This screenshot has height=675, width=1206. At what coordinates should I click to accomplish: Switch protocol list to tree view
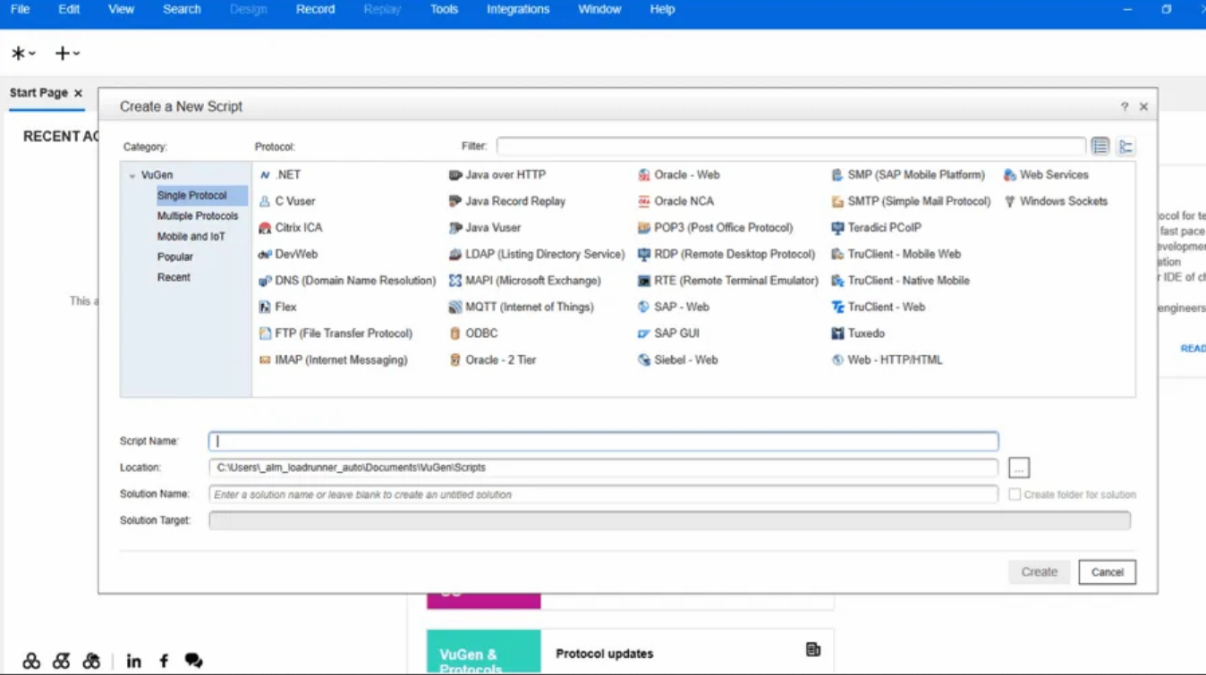[1125, 146]
